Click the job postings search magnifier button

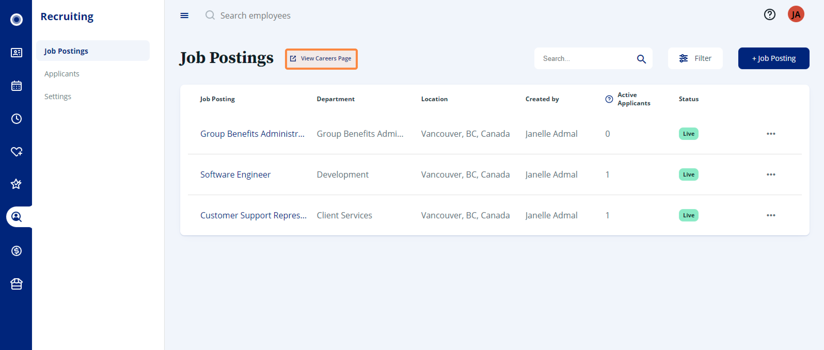click(x=641, y=59)
